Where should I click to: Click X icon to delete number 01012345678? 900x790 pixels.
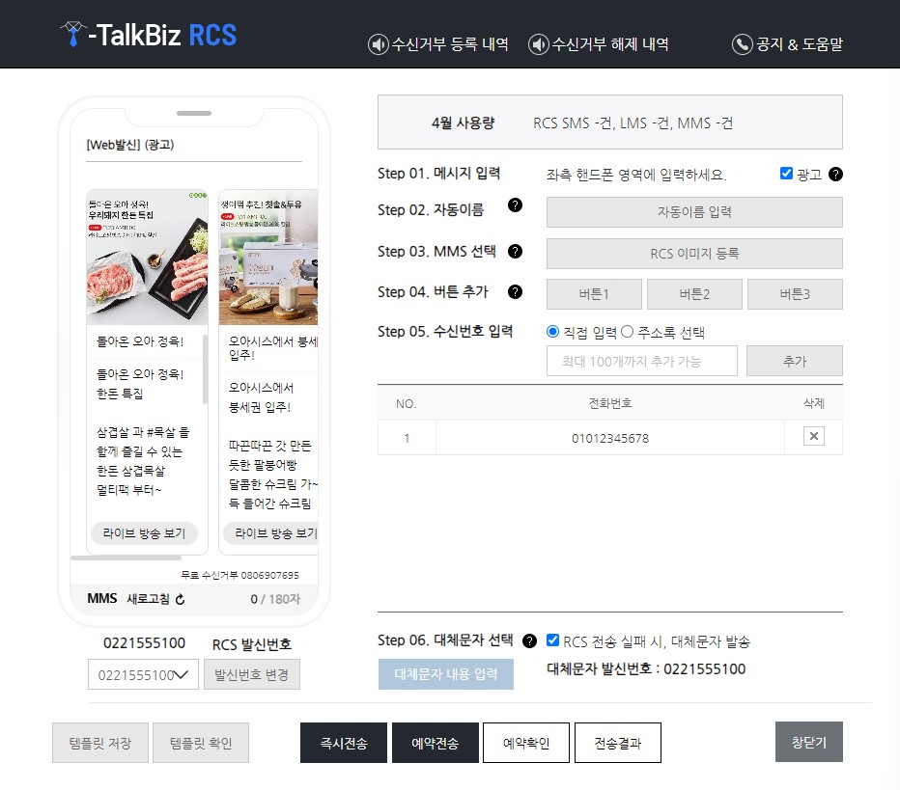[814, 436]
